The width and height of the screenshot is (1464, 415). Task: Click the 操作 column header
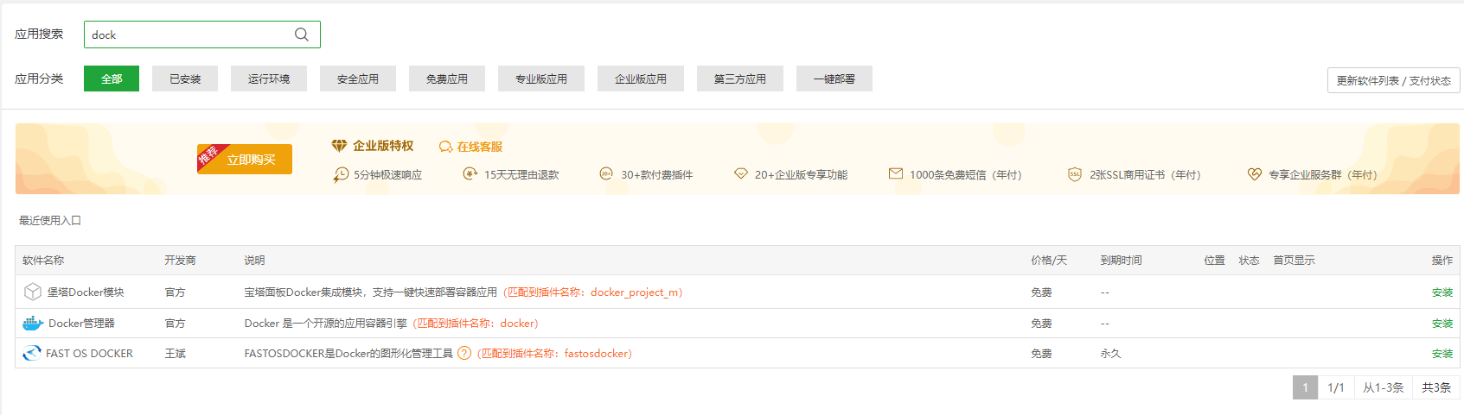pos(1442,260)
